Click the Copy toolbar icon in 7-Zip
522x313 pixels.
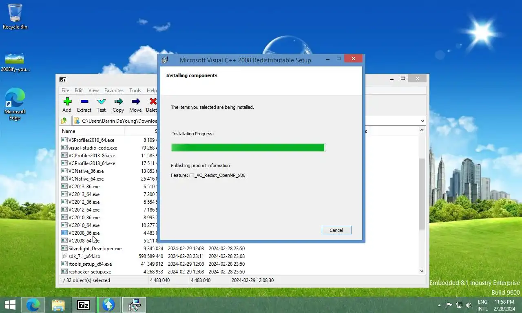tap(118, 101)
